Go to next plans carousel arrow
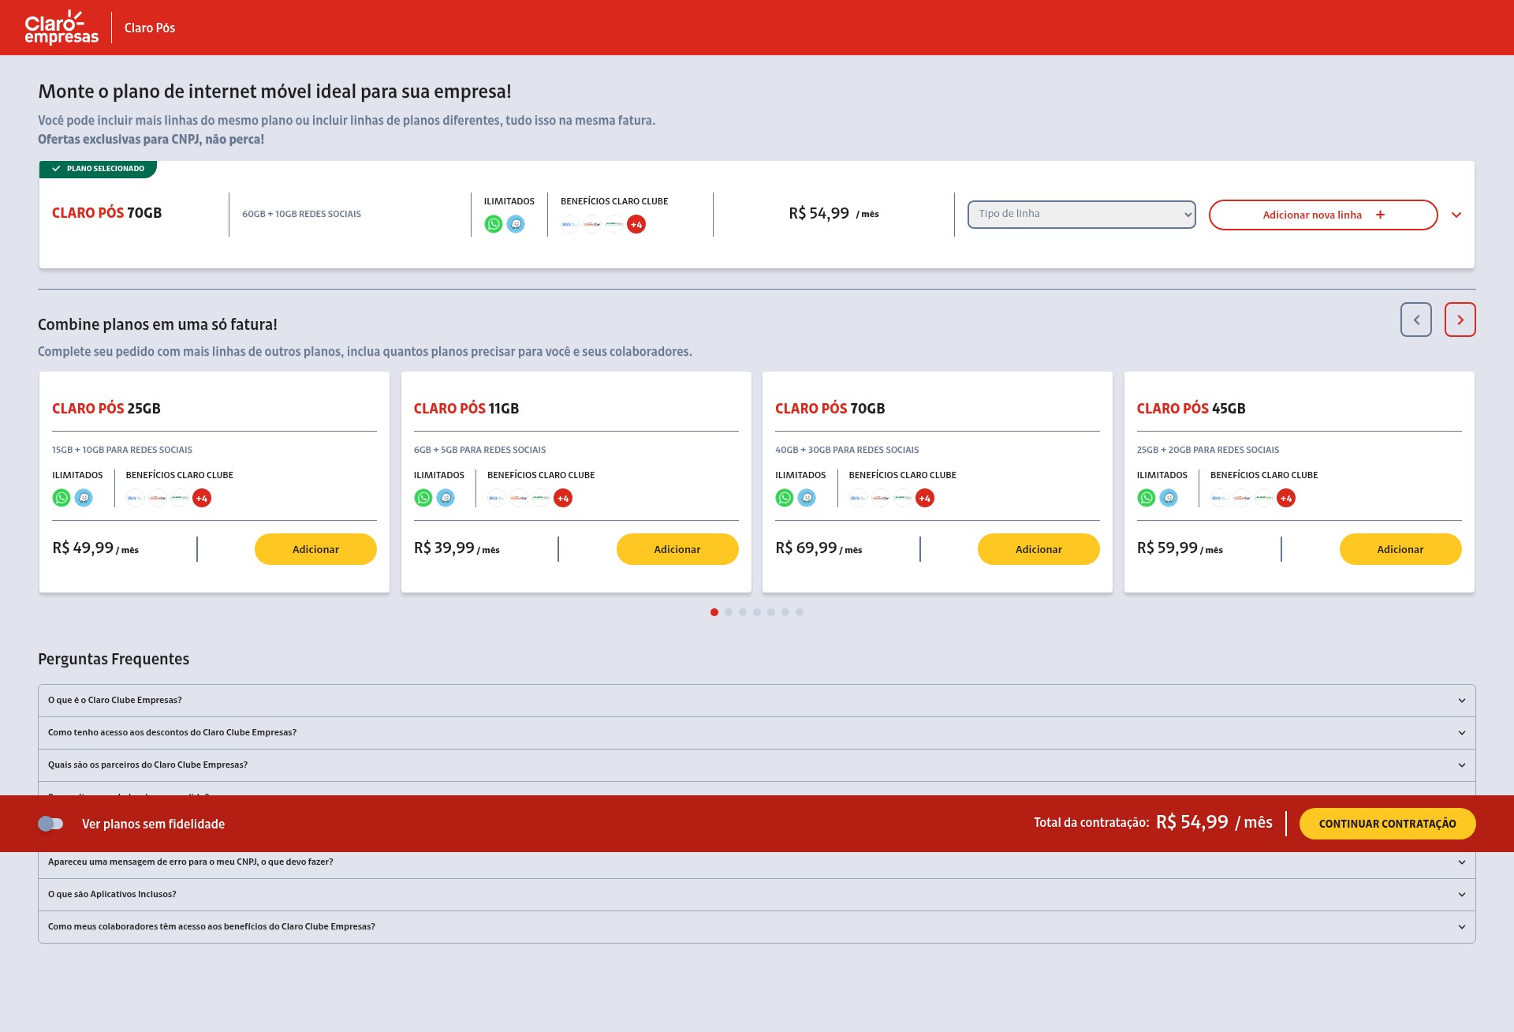The width and height of the screenshot is (1514, 1032). click(x=1460, y=320)
